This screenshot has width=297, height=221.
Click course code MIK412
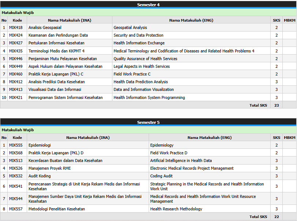coord(16,82)
